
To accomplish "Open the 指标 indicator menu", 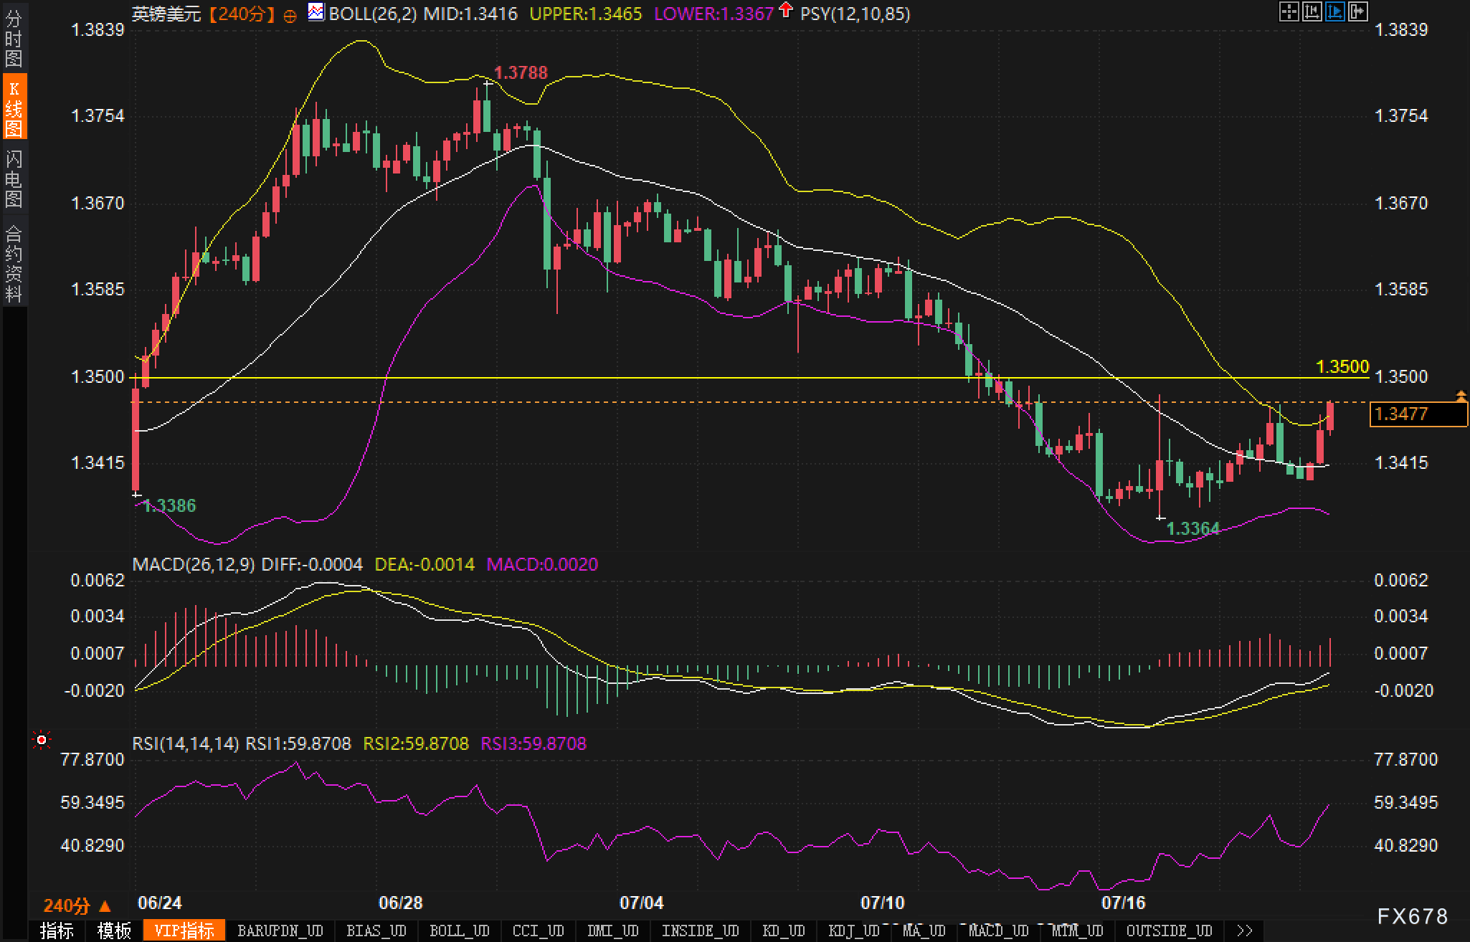I will pos(57,931).
